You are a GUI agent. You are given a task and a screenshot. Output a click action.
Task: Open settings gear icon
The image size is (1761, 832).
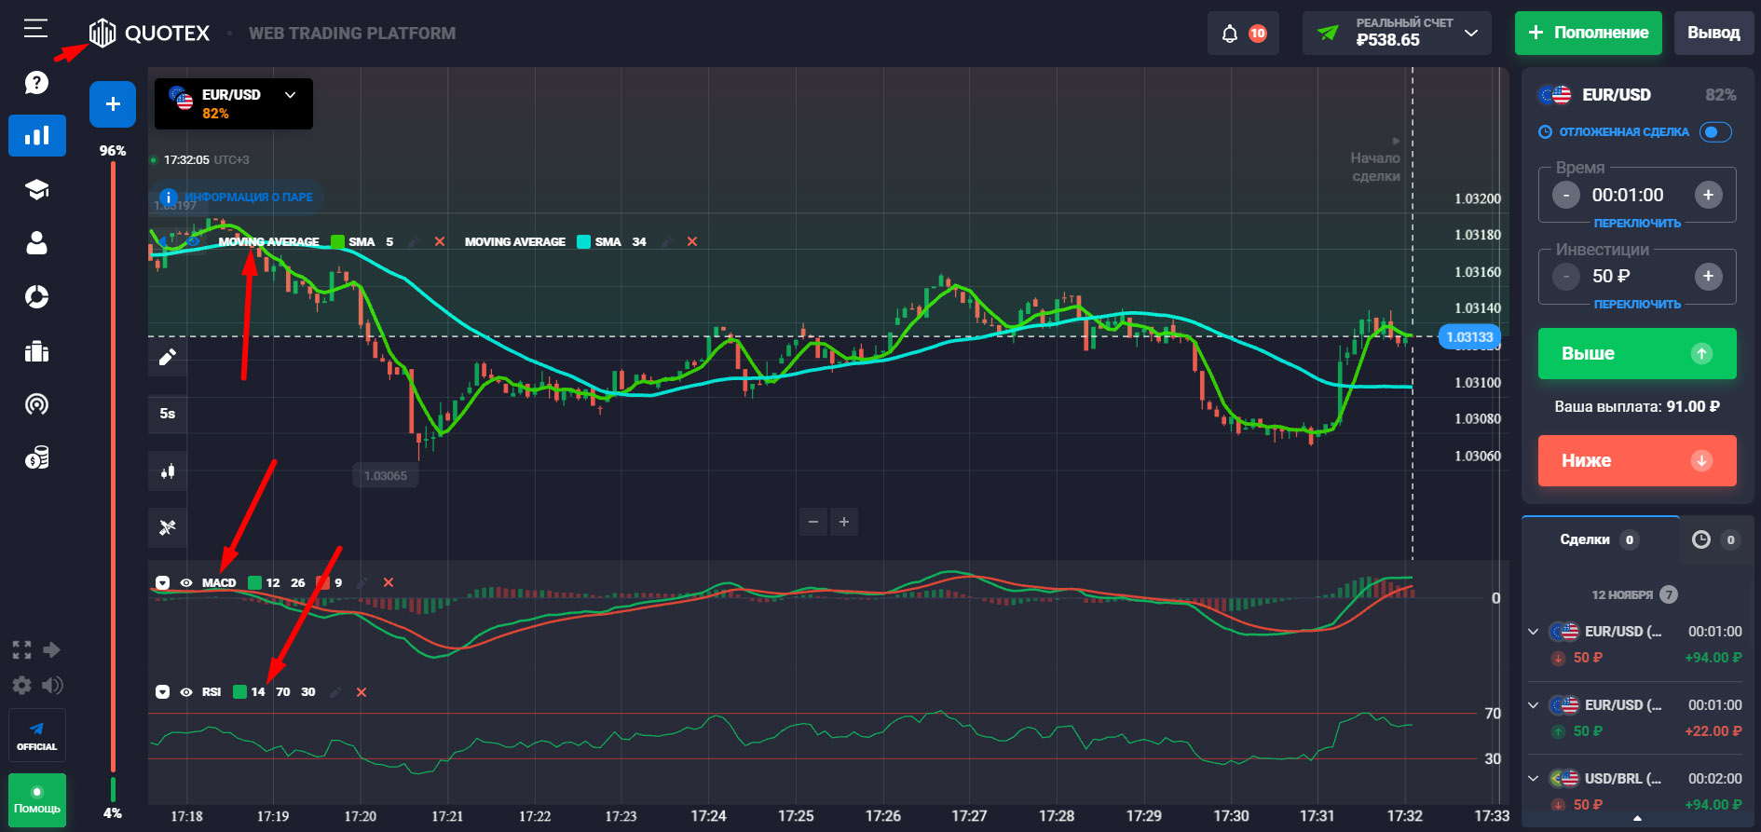tap(21, 686)
